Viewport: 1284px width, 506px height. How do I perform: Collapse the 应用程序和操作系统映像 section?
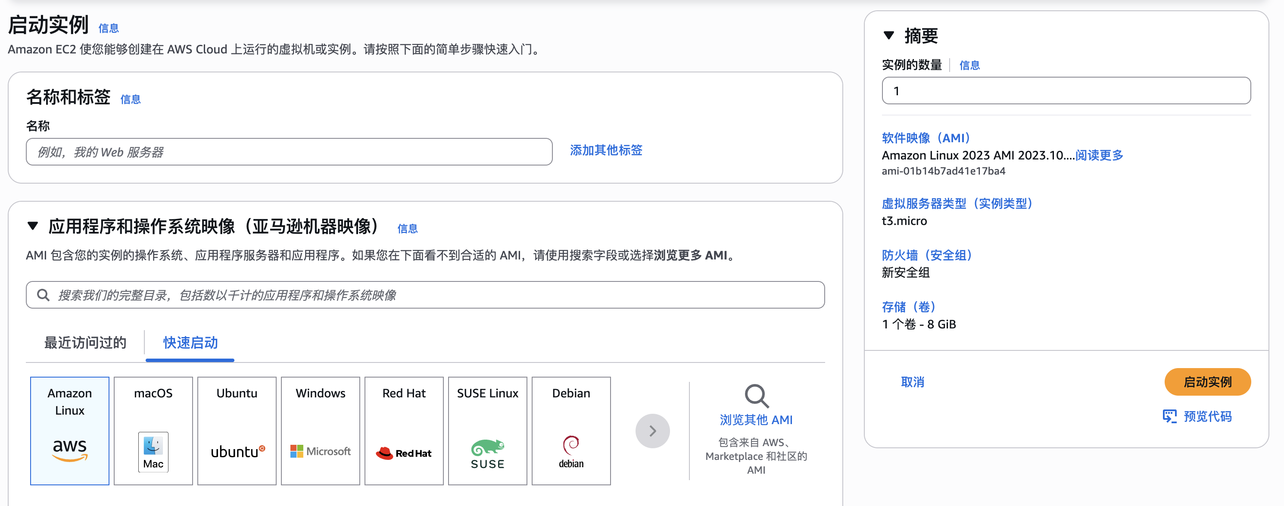coord(33,226)
